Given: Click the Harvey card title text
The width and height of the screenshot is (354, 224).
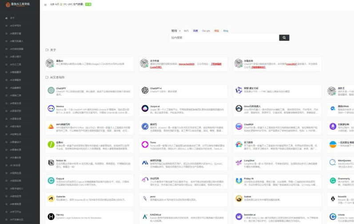Looking at the screenshot, I should (x=60, y=215).
